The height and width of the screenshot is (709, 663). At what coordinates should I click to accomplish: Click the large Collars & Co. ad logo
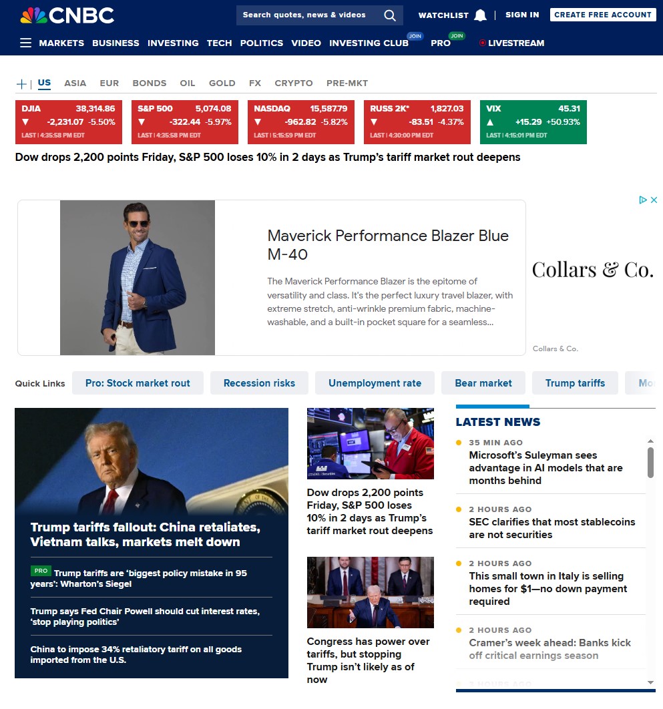[x=593, y=270]
